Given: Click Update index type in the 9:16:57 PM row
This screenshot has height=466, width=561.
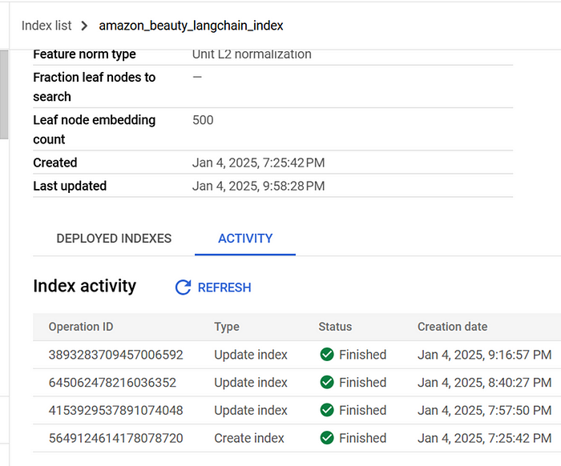Looking at the screenshot, I should pyautogui.click(x=251, y=355).
